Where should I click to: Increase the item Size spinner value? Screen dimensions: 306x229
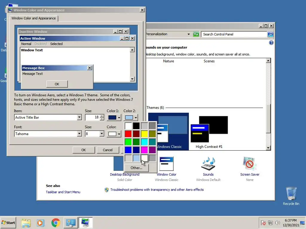(x=102, y=116)
